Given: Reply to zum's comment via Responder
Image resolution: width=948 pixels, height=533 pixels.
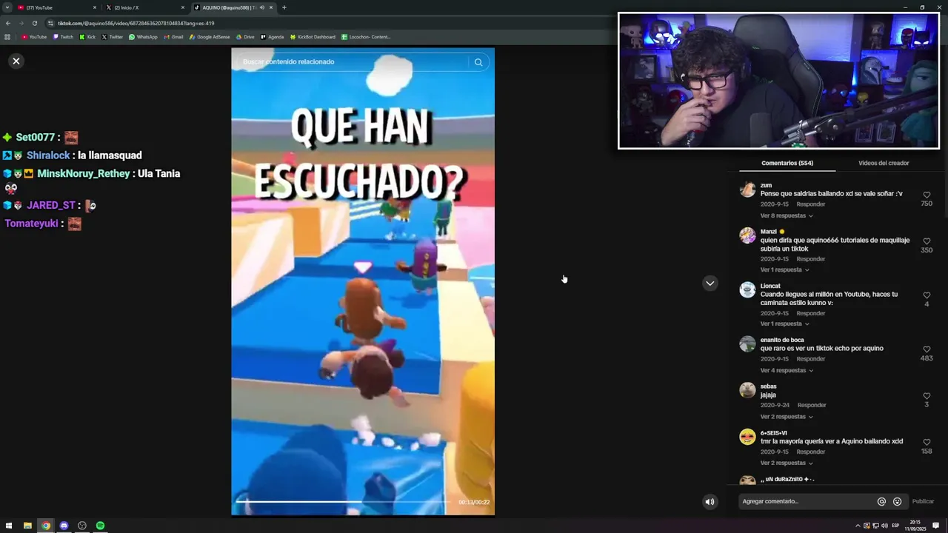Looking at the screenshot, I should point(810,204).
